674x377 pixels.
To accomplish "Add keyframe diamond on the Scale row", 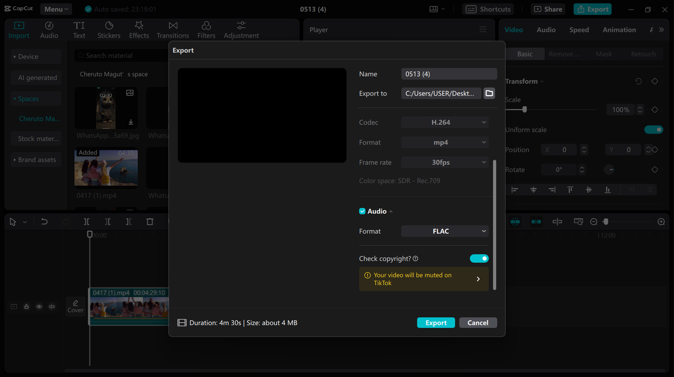I will [x=655, y=110].
